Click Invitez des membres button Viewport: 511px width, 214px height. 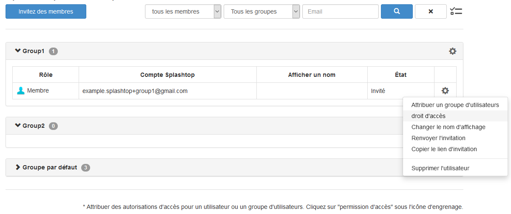(x=46, y=11)
